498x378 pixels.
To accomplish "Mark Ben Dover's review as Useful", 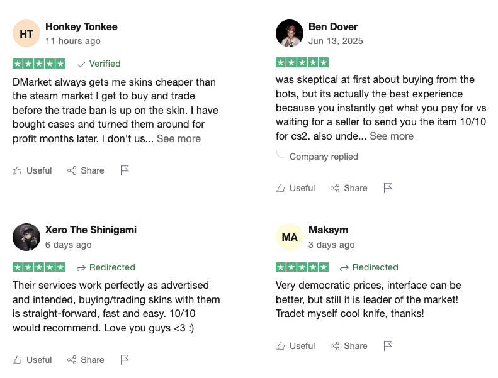I will point(295,188).
